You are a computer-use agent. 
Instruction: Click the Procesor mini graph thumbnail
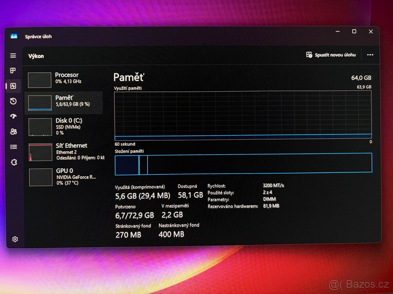[x=39, y=79]
